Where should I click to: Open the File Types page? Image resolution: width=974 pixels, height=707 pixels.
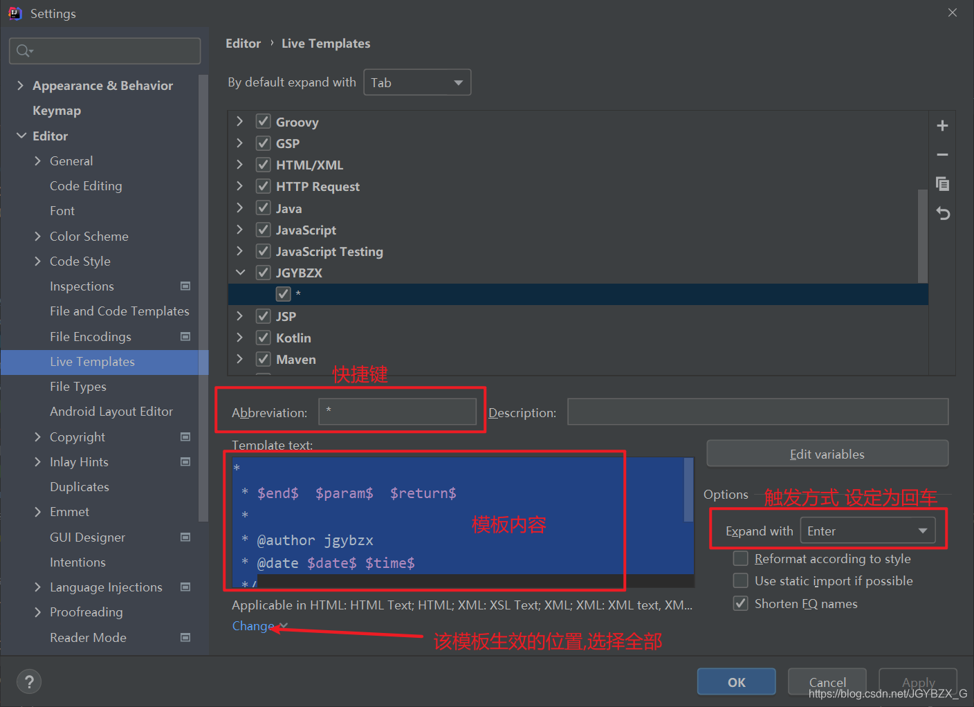pyautogui.click(x=78, y=387)
